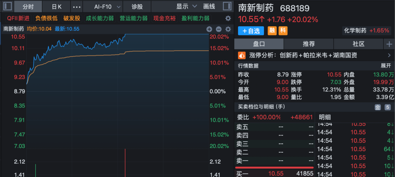Click the 卖五 ask row
This screenshot has height=177, width=395.
tap(275, 127)
